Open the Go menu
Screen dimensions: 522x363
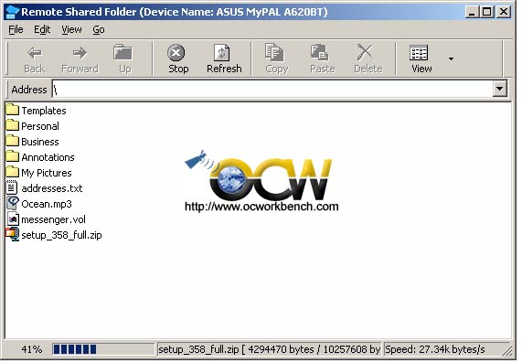point(99,29)
